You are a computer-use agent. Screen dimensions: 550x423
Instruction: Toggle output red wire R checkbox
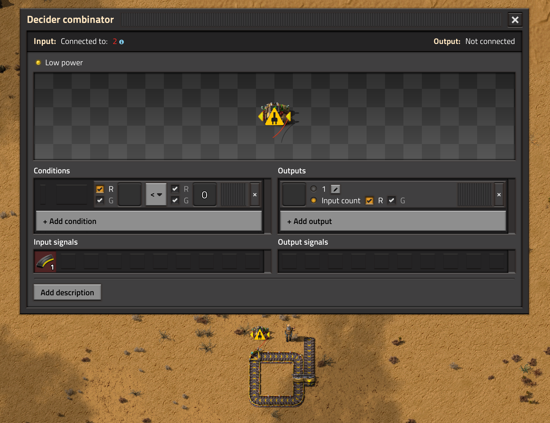point(369,200)
